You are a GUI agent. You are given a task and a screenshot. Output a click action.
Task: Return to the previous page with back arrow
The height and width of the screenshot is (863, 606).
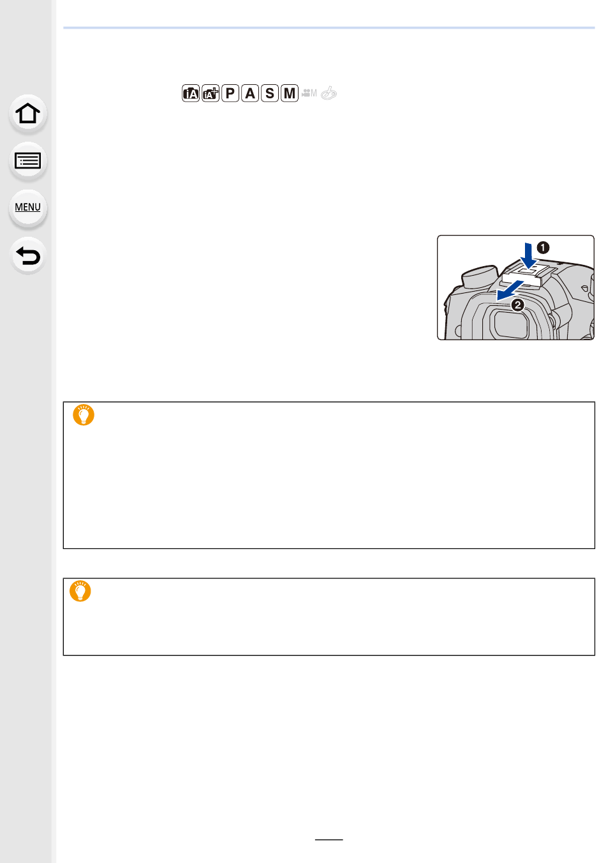point(28,255)
